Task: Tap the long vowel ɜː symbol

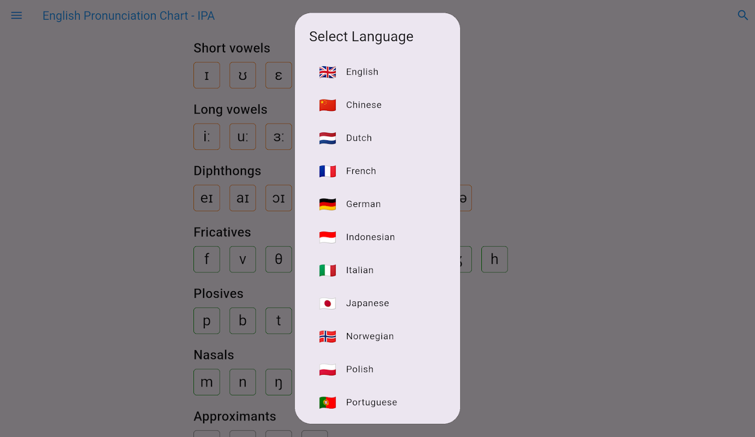Action: point(279,137)
